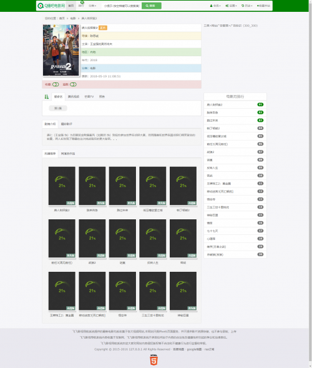The image size is (312, 368).
Task: Click the HTML5 badge icon in footer
Action: click(154, 360)
